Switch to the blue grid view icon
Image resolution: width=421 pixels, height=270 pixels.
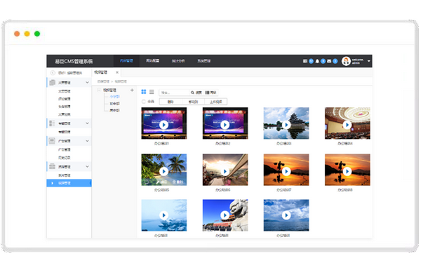click(144, 92)
